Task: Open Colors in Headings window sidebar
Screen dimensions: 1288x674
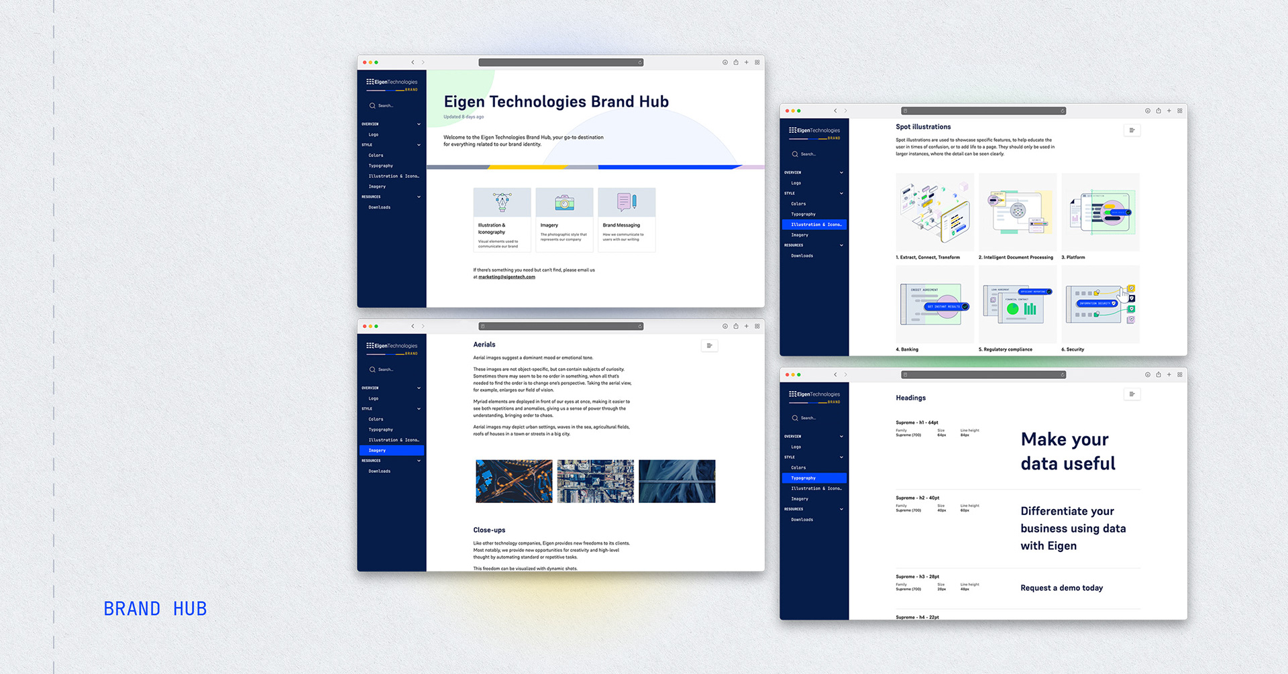Action: 798,467
